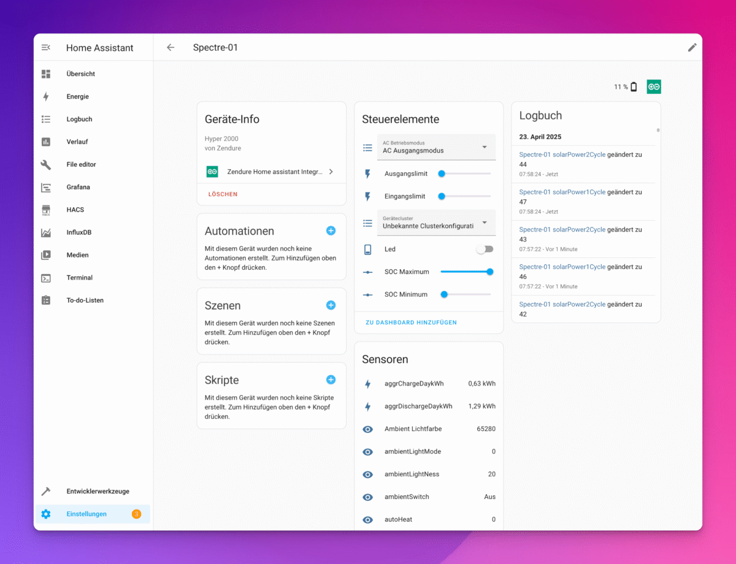
Task: Open Grafana in the sidebar menu
Action: [79, 188]
